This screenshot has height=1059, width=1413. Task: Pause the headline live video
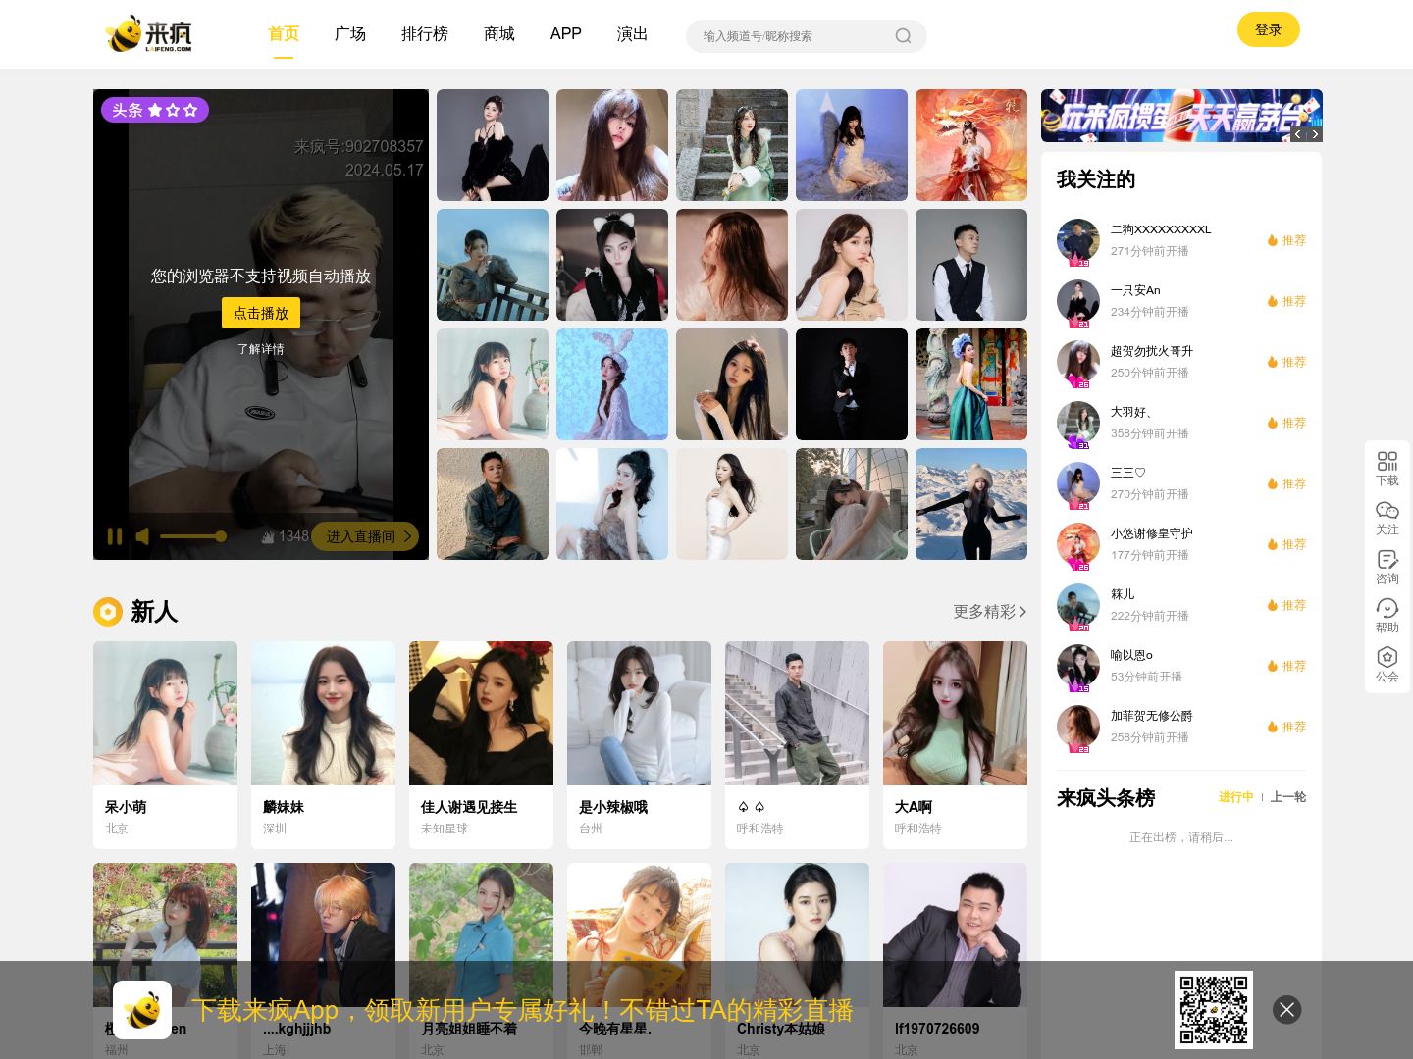point(115,536)
